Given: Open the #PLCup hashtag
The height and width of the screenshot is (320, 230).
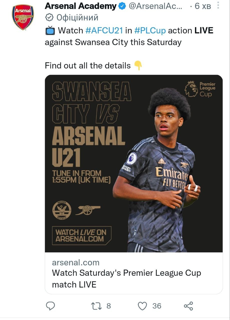Looking at the screenshot, I should tap(150, 30).
